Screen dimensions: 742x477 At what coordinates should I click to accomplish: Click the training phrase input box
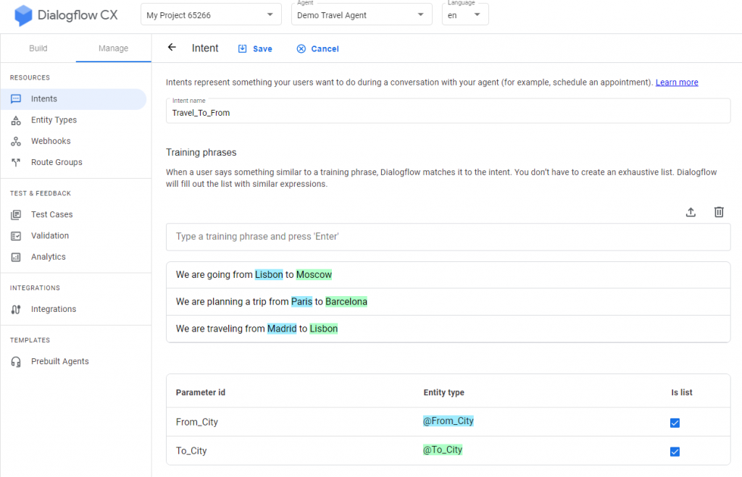click(448, 237)
